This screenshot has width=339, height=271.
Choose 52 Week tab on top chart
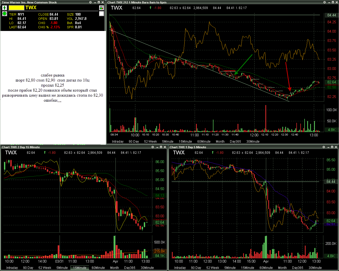[x=150, y=142]
